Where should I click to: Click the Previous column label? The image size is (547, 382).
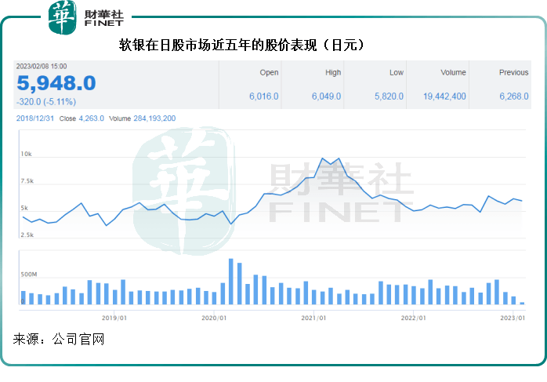513,72
